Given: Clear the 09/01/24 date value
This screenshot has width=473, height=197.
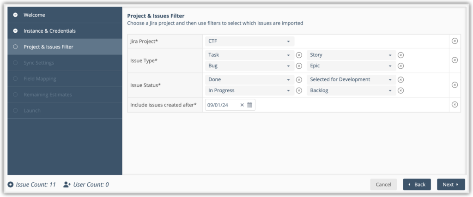Looking at the screenshot, I should (242, 105).
